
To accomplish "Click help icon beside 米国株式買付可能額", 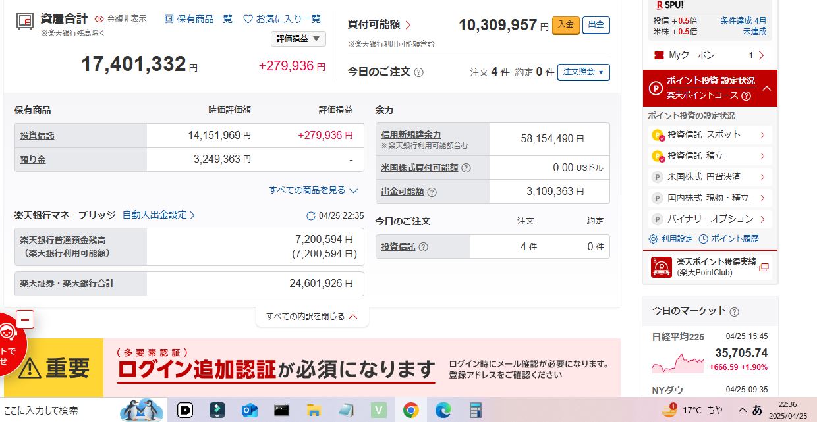I will tap(466, 168).
